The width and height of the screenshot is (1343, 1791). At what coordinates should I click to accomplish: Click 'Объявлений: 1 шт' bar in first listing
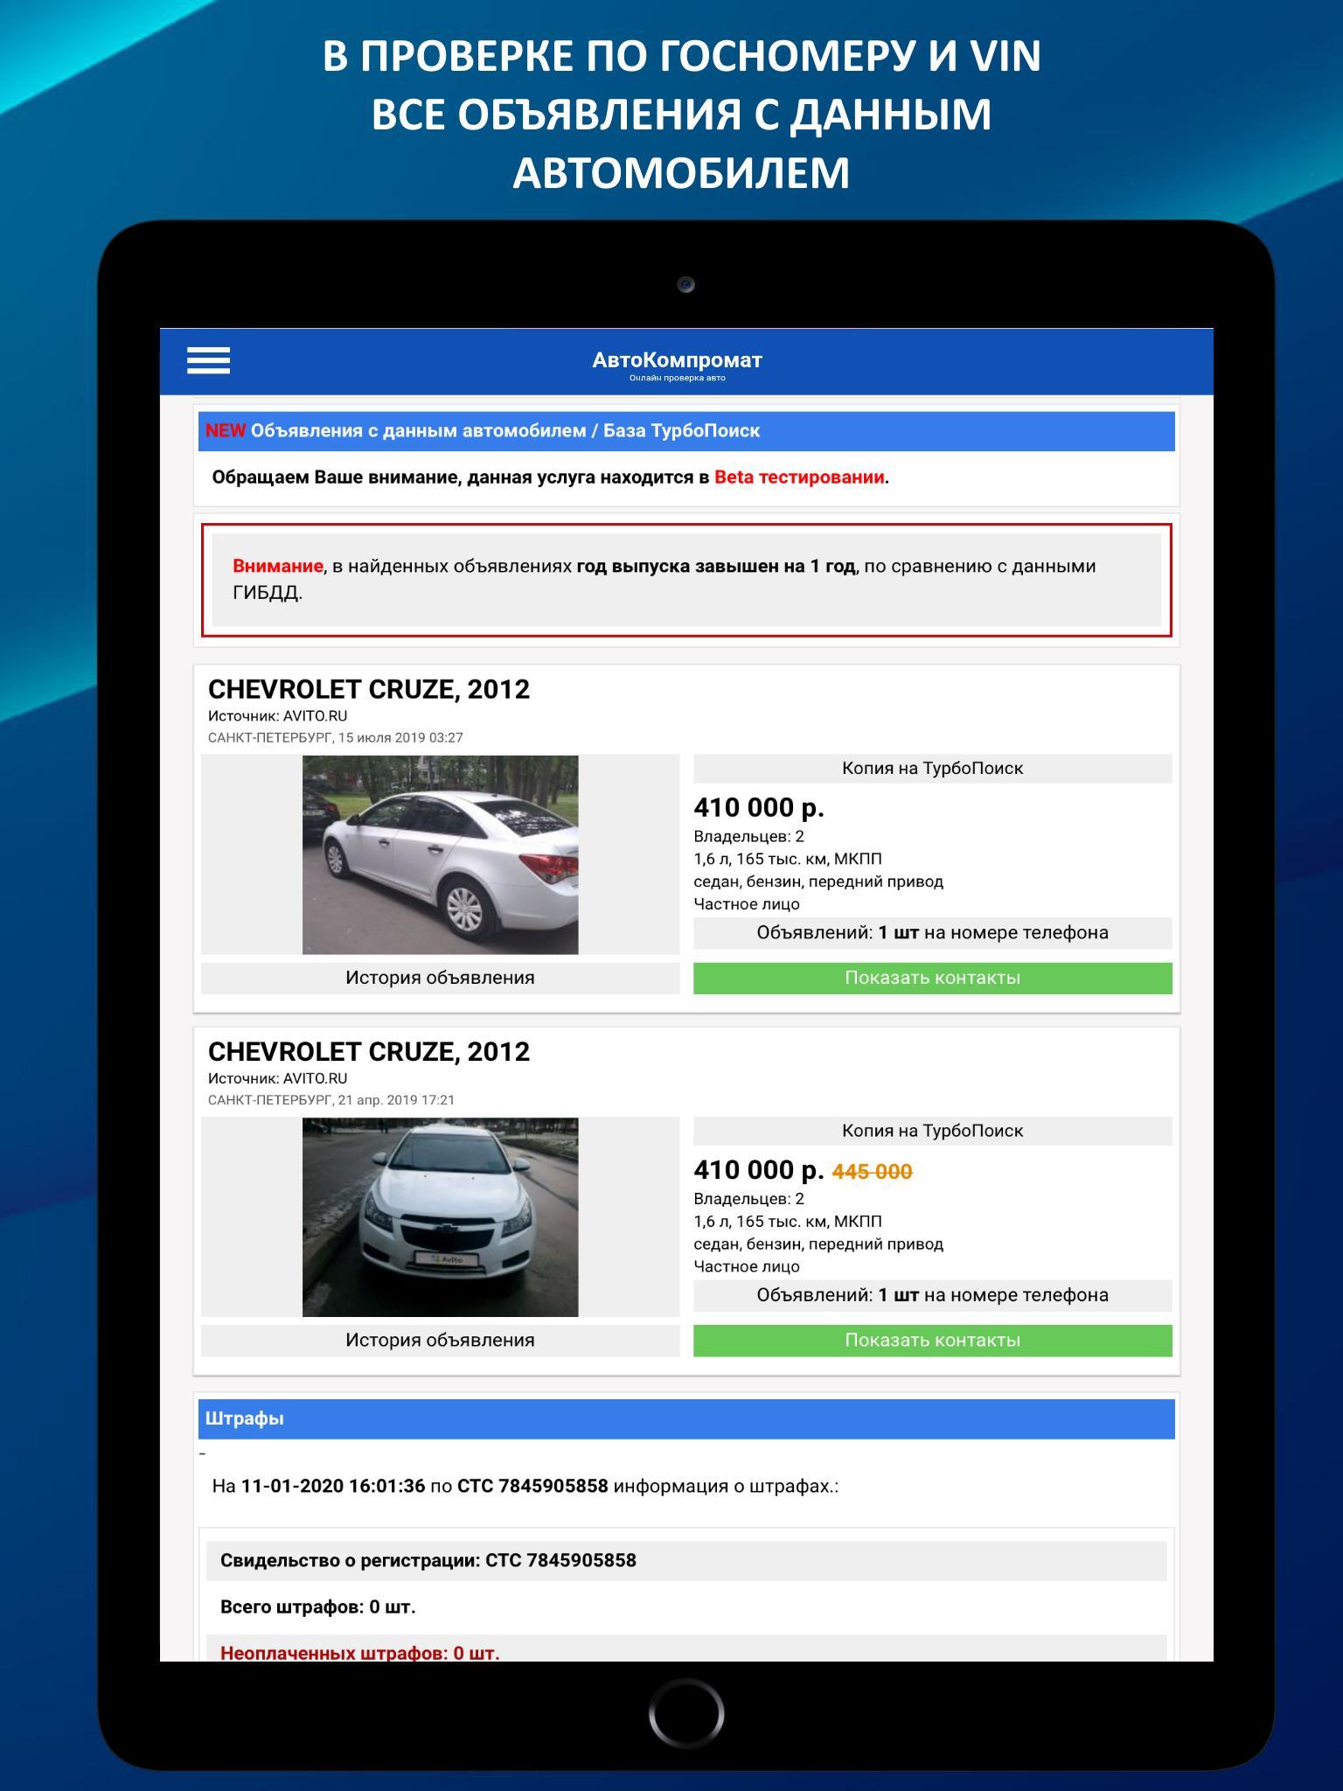point(932,933)
